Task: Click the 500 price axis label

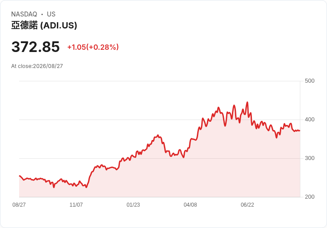Action: (x=310, y=81)
